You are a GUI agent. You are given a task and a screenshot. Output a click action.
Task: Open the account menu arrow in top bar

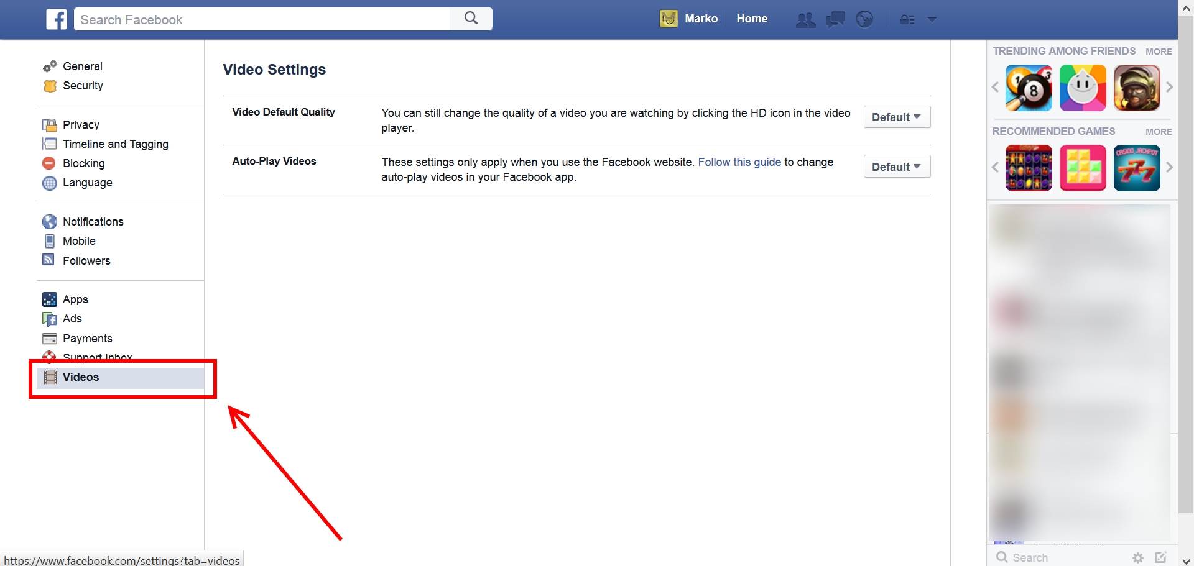point(932,20)
